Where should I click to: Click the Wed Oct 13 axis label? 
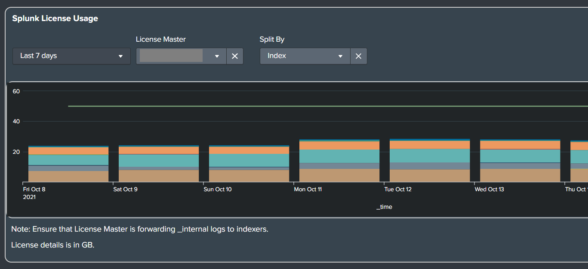pyautogui.click(x=489, y=189)
